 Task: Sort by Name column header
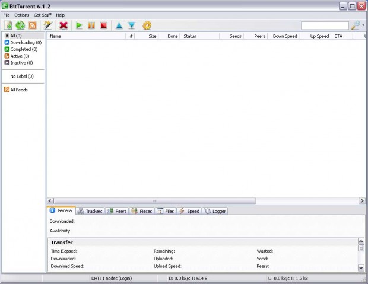pos(86,36)
